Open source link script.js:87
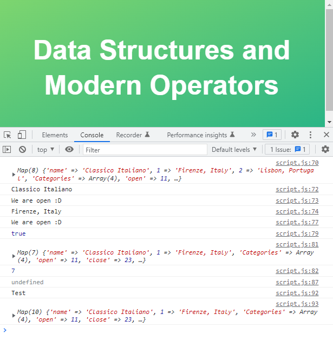The width and height of the screenshot is (333, 361). click(297, 282)
